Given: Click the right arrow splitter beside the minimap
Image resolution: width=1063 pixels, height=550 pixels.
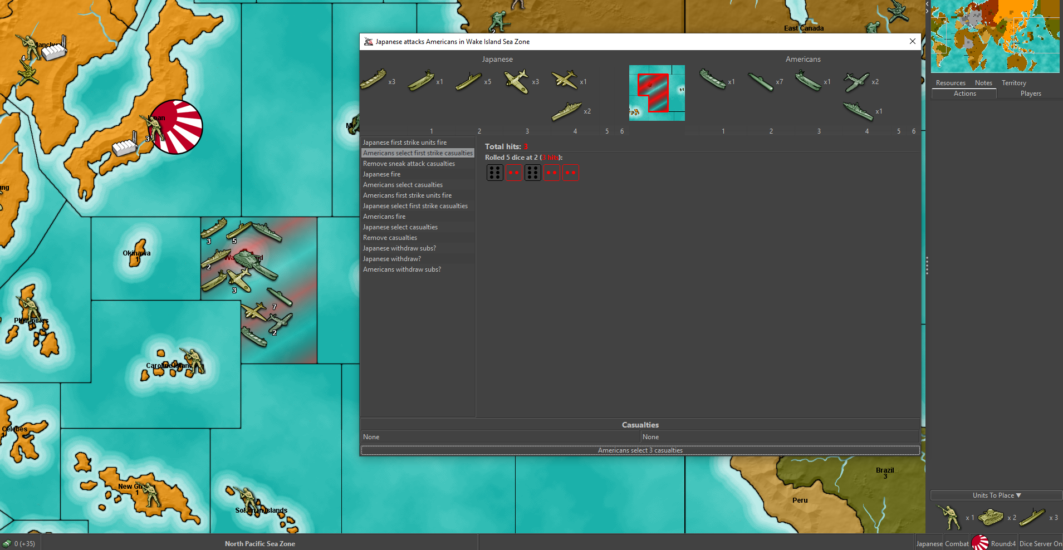Looking at the screenshot, I should click(x=927, y=11).
